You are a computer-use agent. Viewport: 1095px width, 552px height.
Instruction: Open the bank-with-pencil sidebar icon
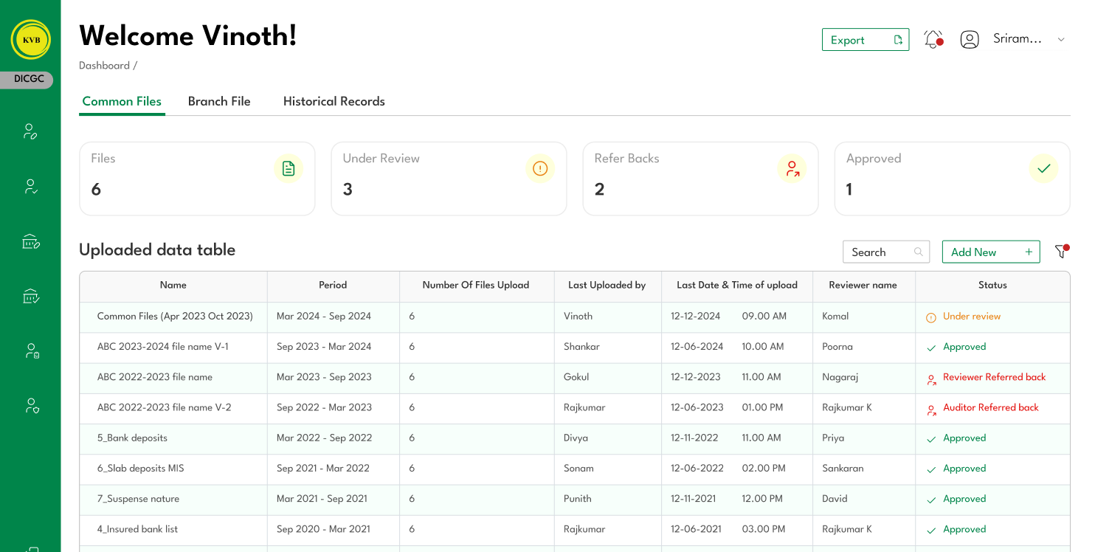30,241
